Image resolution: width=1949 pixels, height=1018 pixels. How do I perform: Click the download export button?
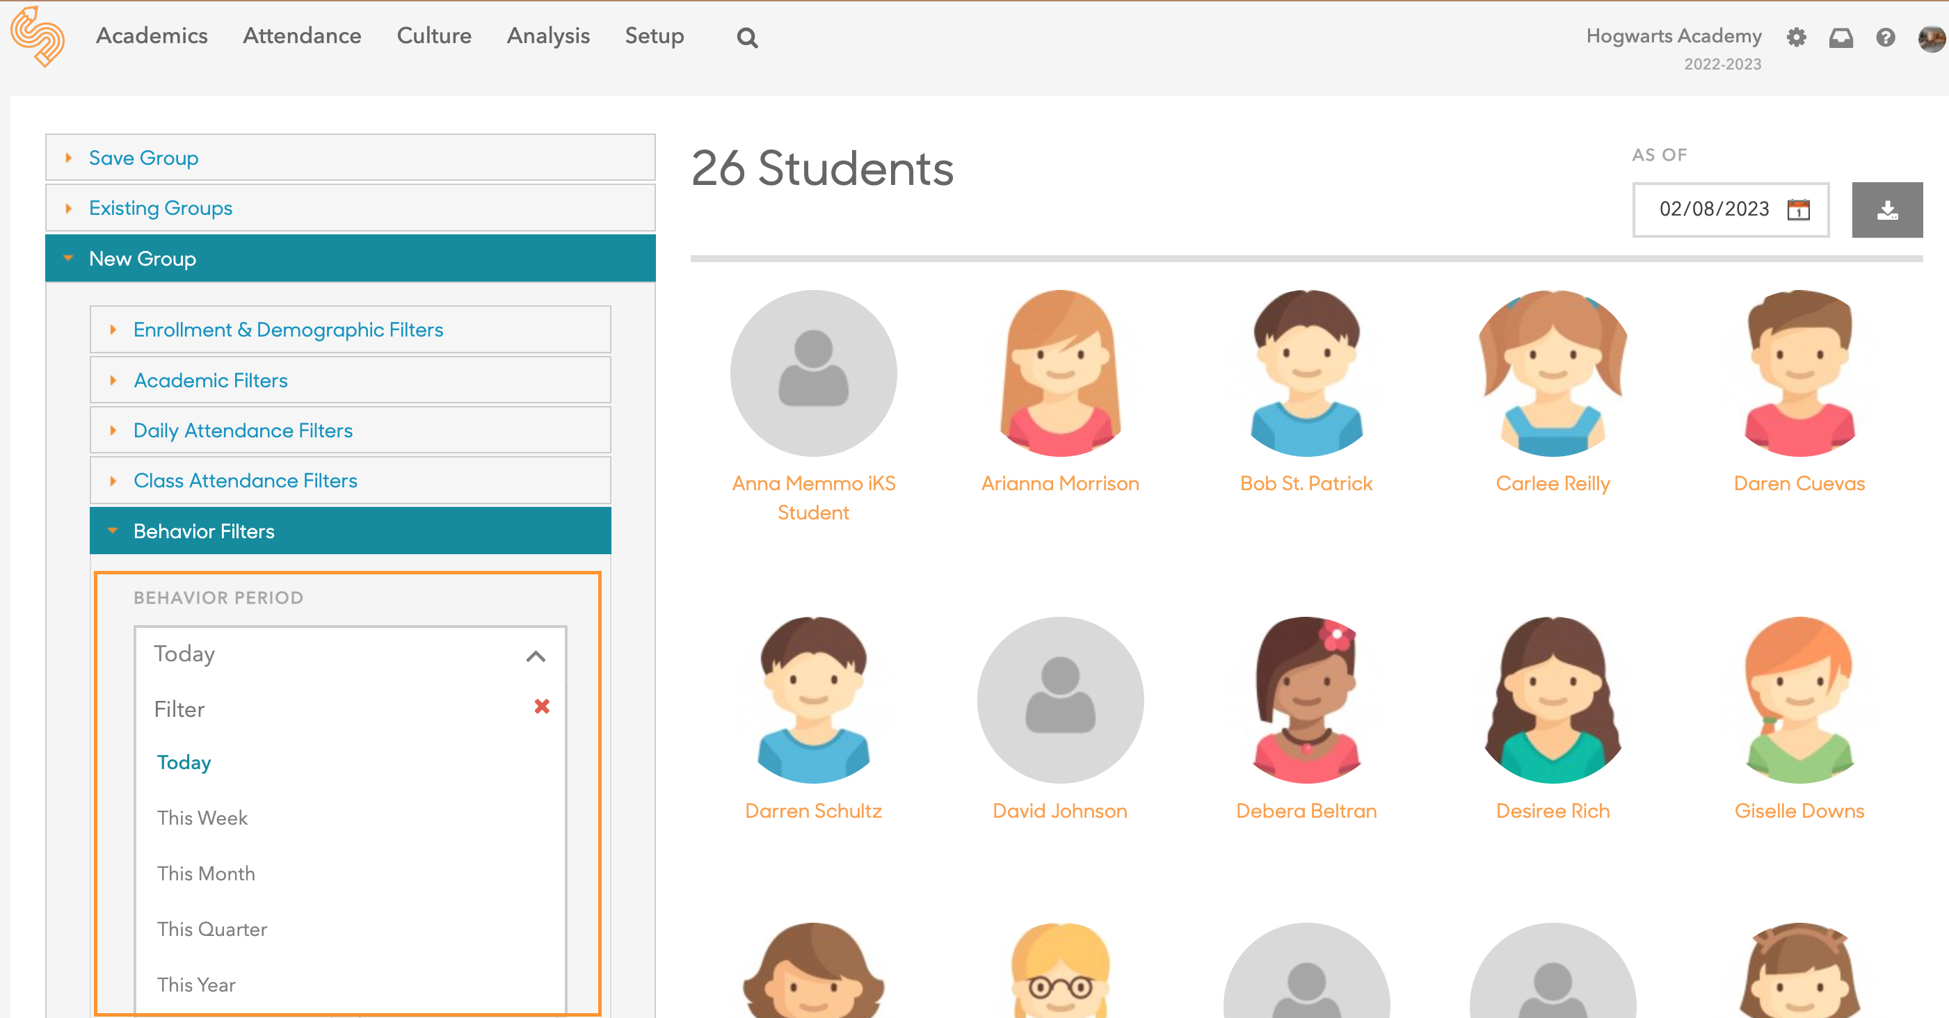(1887, 209)
